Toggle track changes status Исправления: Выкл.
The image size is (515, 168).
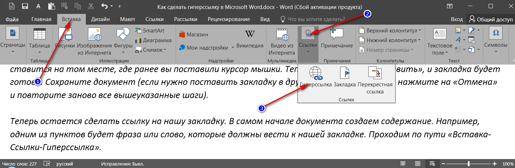122,164
